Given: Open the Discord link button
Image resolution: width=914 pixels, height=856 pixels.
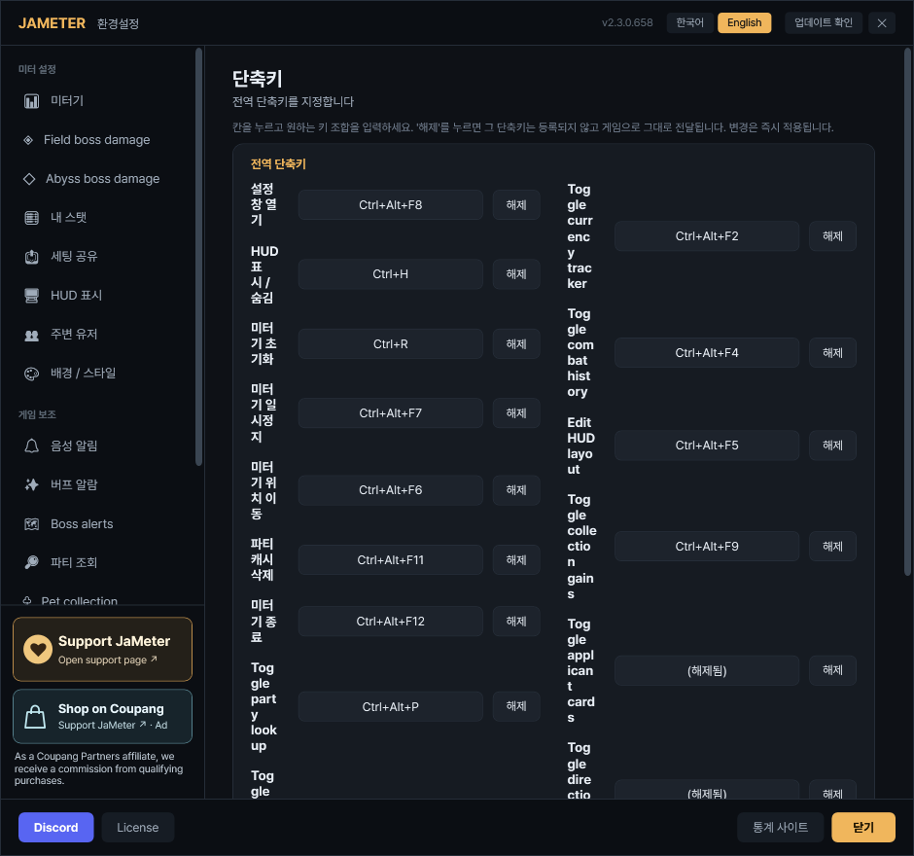Looking at the screenshot, I should (x=56, y=828).
